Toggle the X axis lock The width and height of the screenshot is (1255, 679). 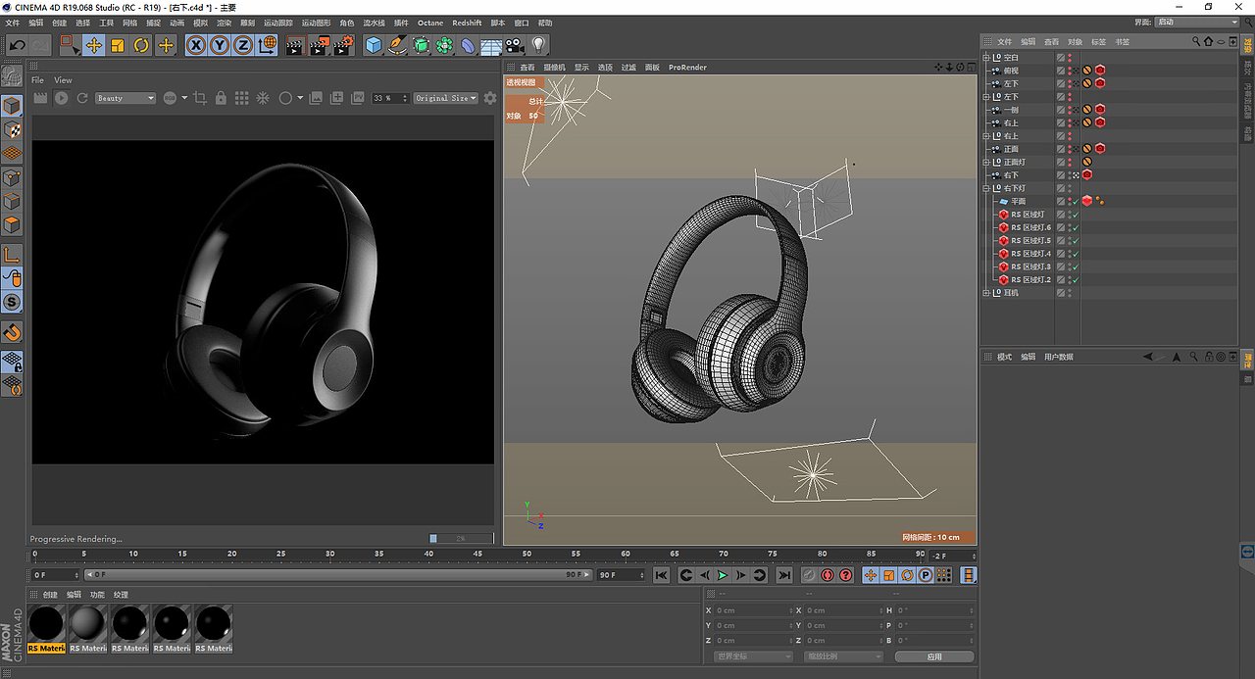coord(196,45)
